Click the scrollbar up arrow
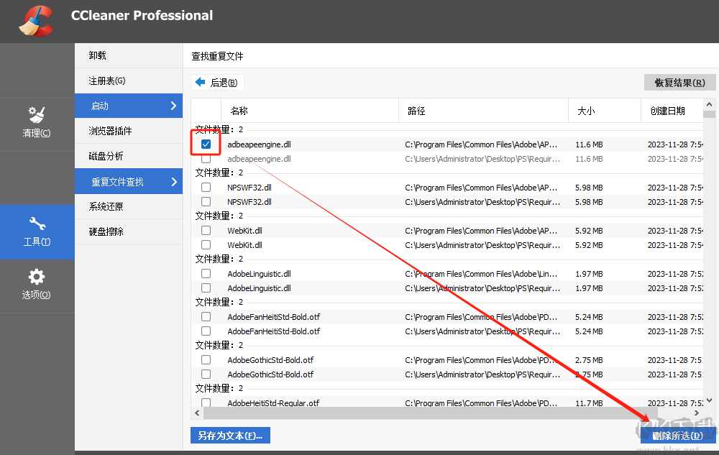The height and width of the screenshot is (455, 719). (707, 105)
